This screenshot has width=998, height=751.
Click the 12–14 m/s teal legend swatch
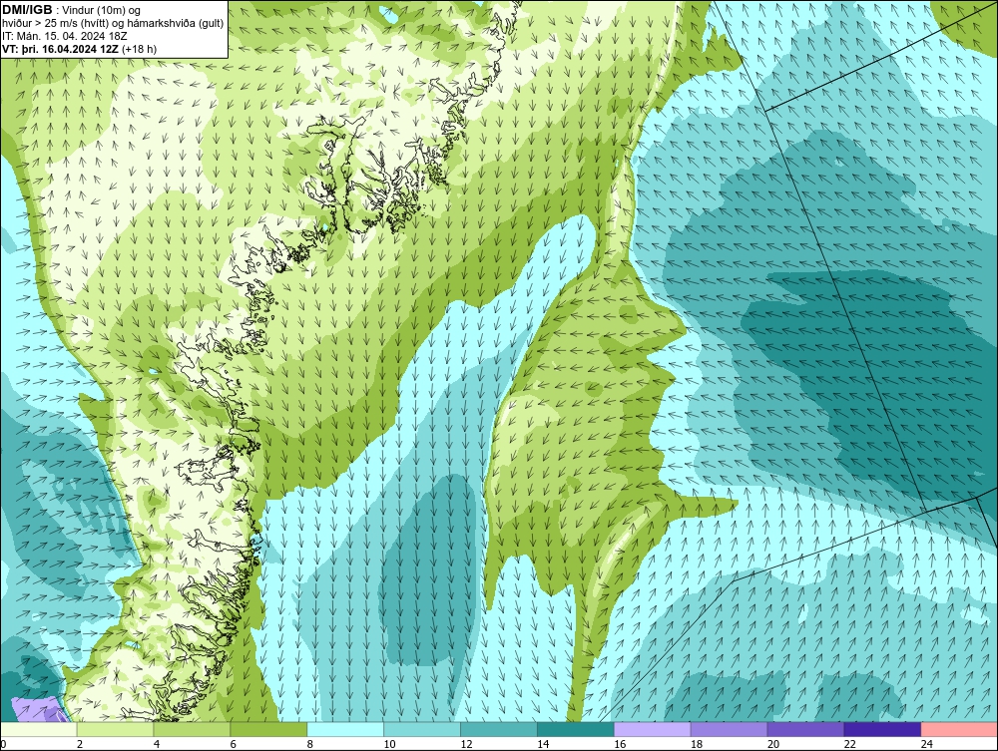click(x=499, y=729)
